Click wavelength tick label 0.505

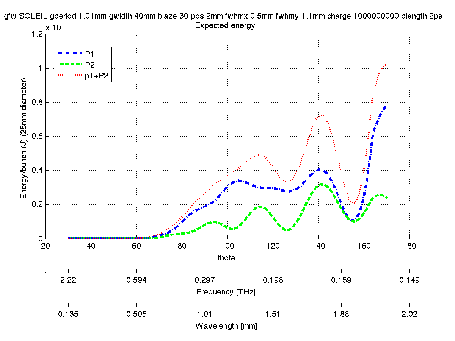pyautogui.click(x=136, y=314)
